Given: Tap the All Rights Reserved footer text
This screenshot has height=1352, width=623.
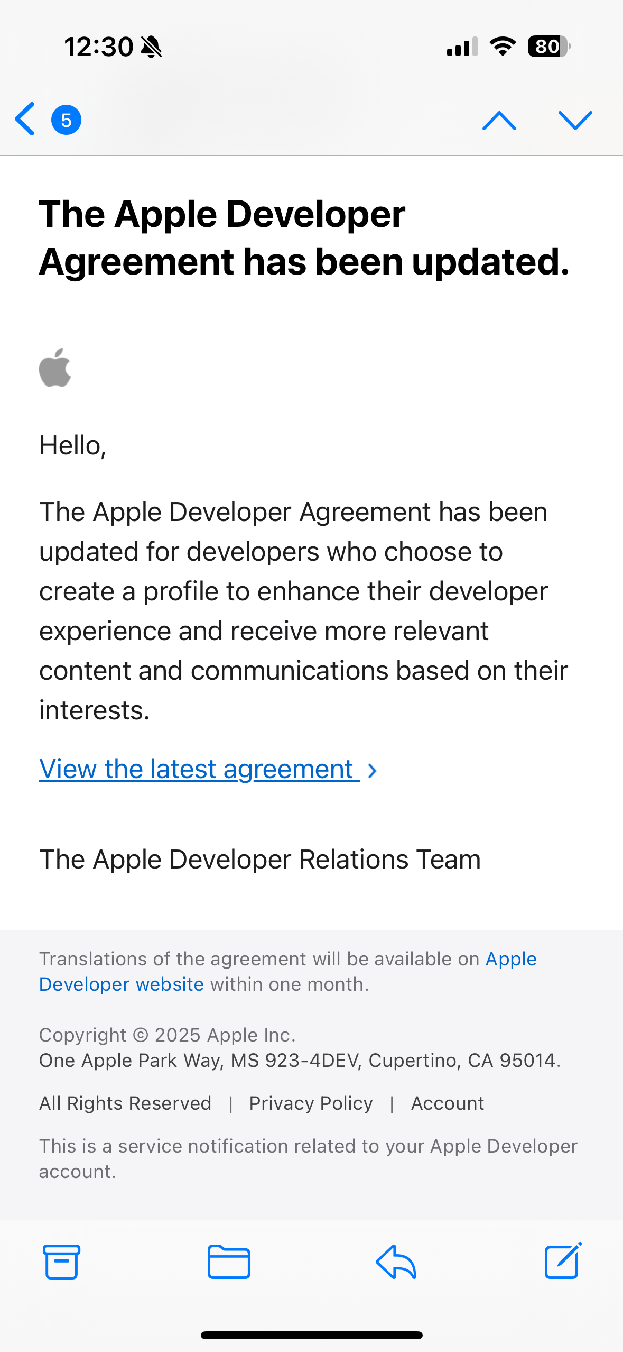Looking at the screenshot, I should pyautogui.click(x=125, y=1103).
